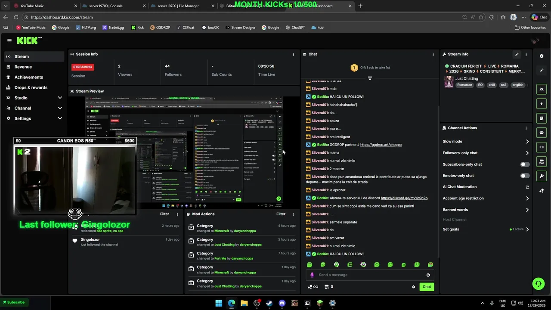The height and width of the screenshot is (310, 551).
Task: Click the browser address bar URL
Action: [x=62, y=17]
